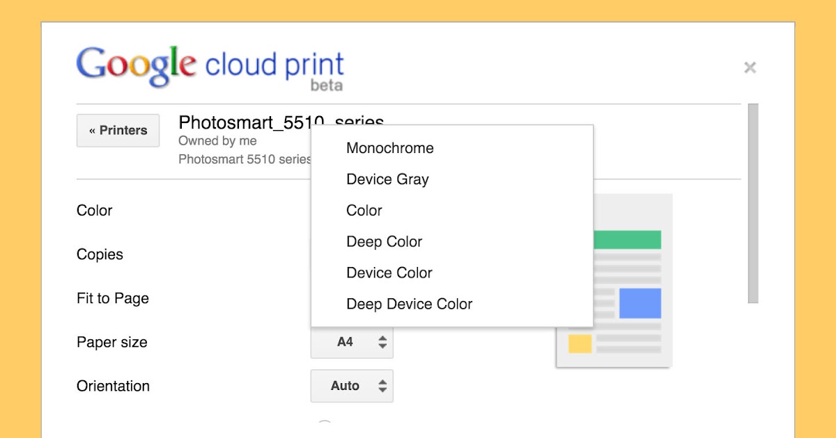The image size is (836, 438).
Task: Click the Fit to Page label
Action: [x=113, y=298]
